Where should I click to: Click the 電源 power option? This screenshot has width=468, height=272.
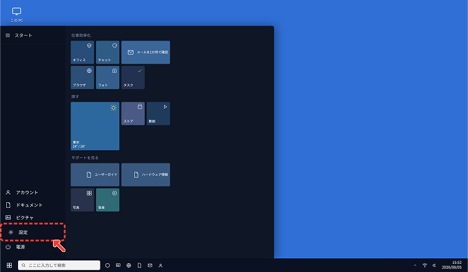point(33,247)
